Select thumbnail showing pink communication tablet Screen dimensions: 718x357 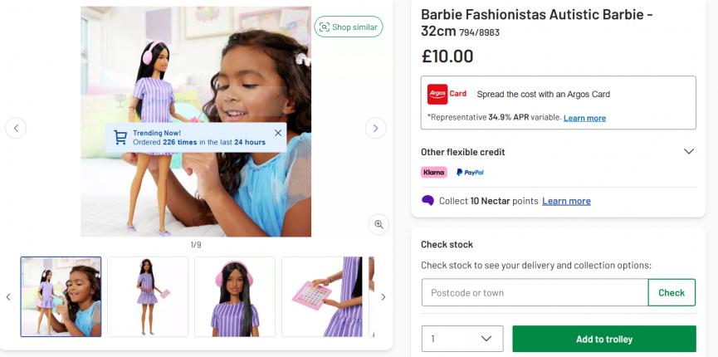(x=322, y=296)
